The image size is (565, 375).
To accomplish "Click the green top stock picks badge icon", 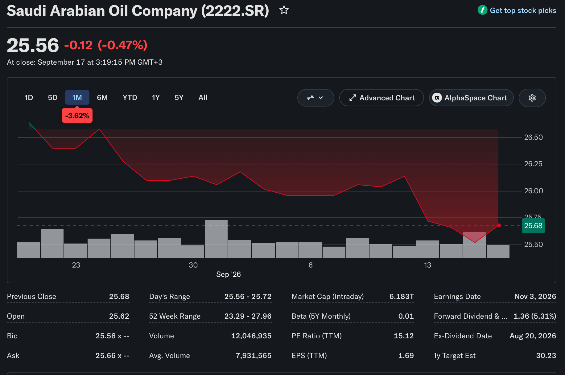I will pyautogui.click(x=482, y=10).
